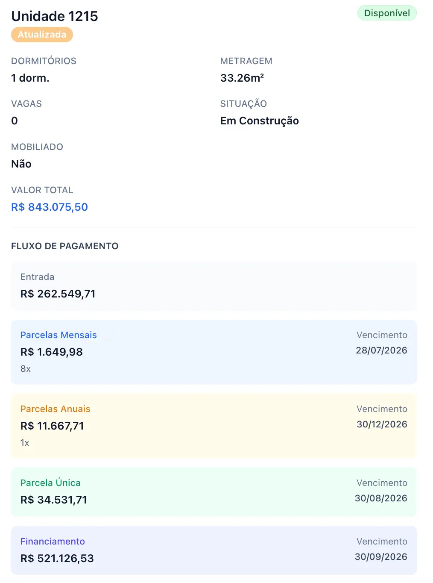Select the Parcelas Anuais card label

click(56, 409)
